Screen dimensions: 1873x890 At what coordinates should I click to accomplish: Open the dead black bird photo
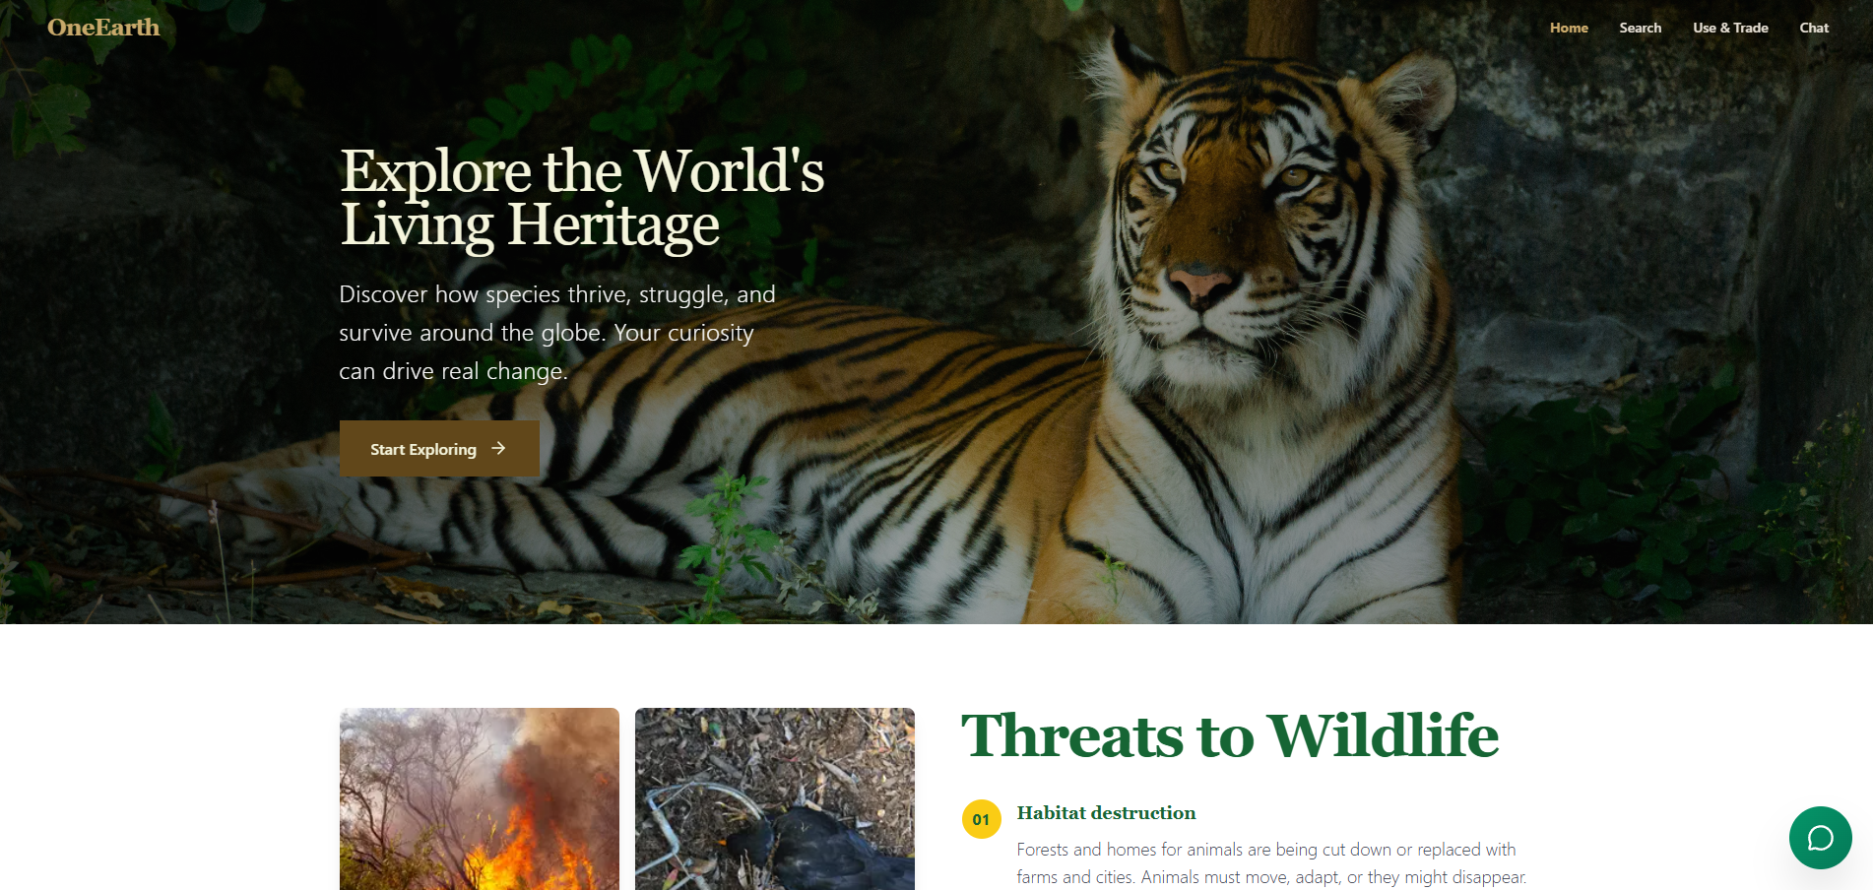[x=775, y=798]
